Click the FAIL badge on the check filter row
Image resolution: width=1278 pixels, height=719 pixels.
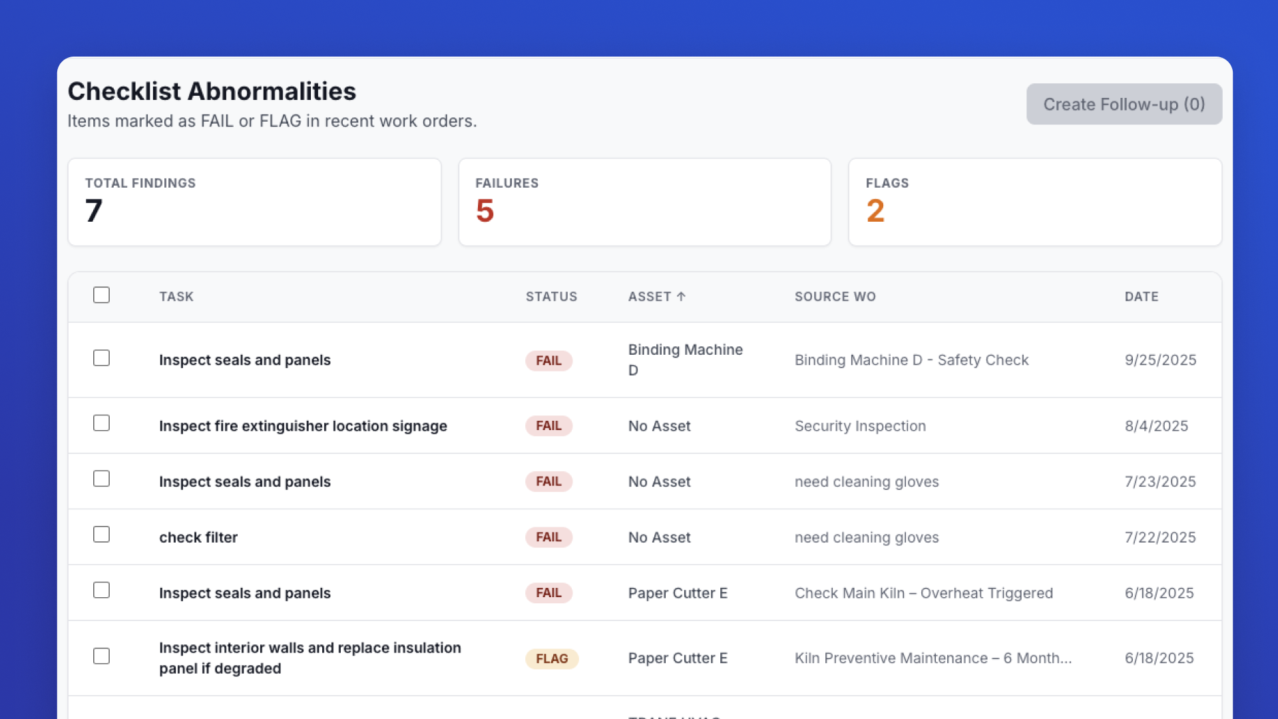[x=548, y=537]
